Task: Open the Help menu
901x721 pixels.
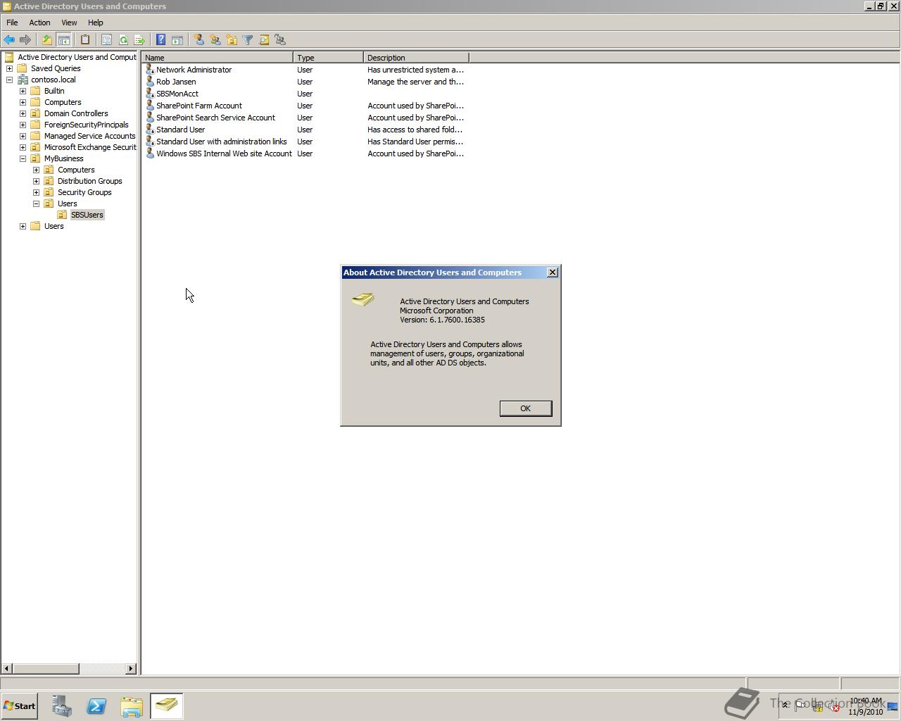Action: (95, 23)
